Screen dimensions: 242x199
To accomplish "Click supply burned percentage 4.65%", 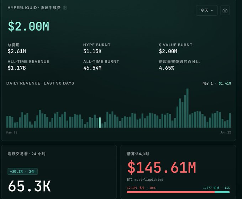I will tap(167, 68).
